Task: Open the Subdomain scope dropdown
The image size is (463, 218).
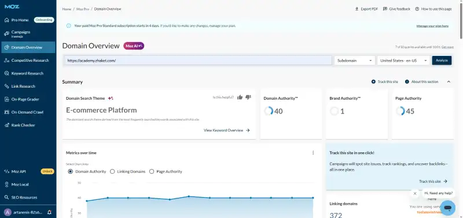Action: (355, 61)
